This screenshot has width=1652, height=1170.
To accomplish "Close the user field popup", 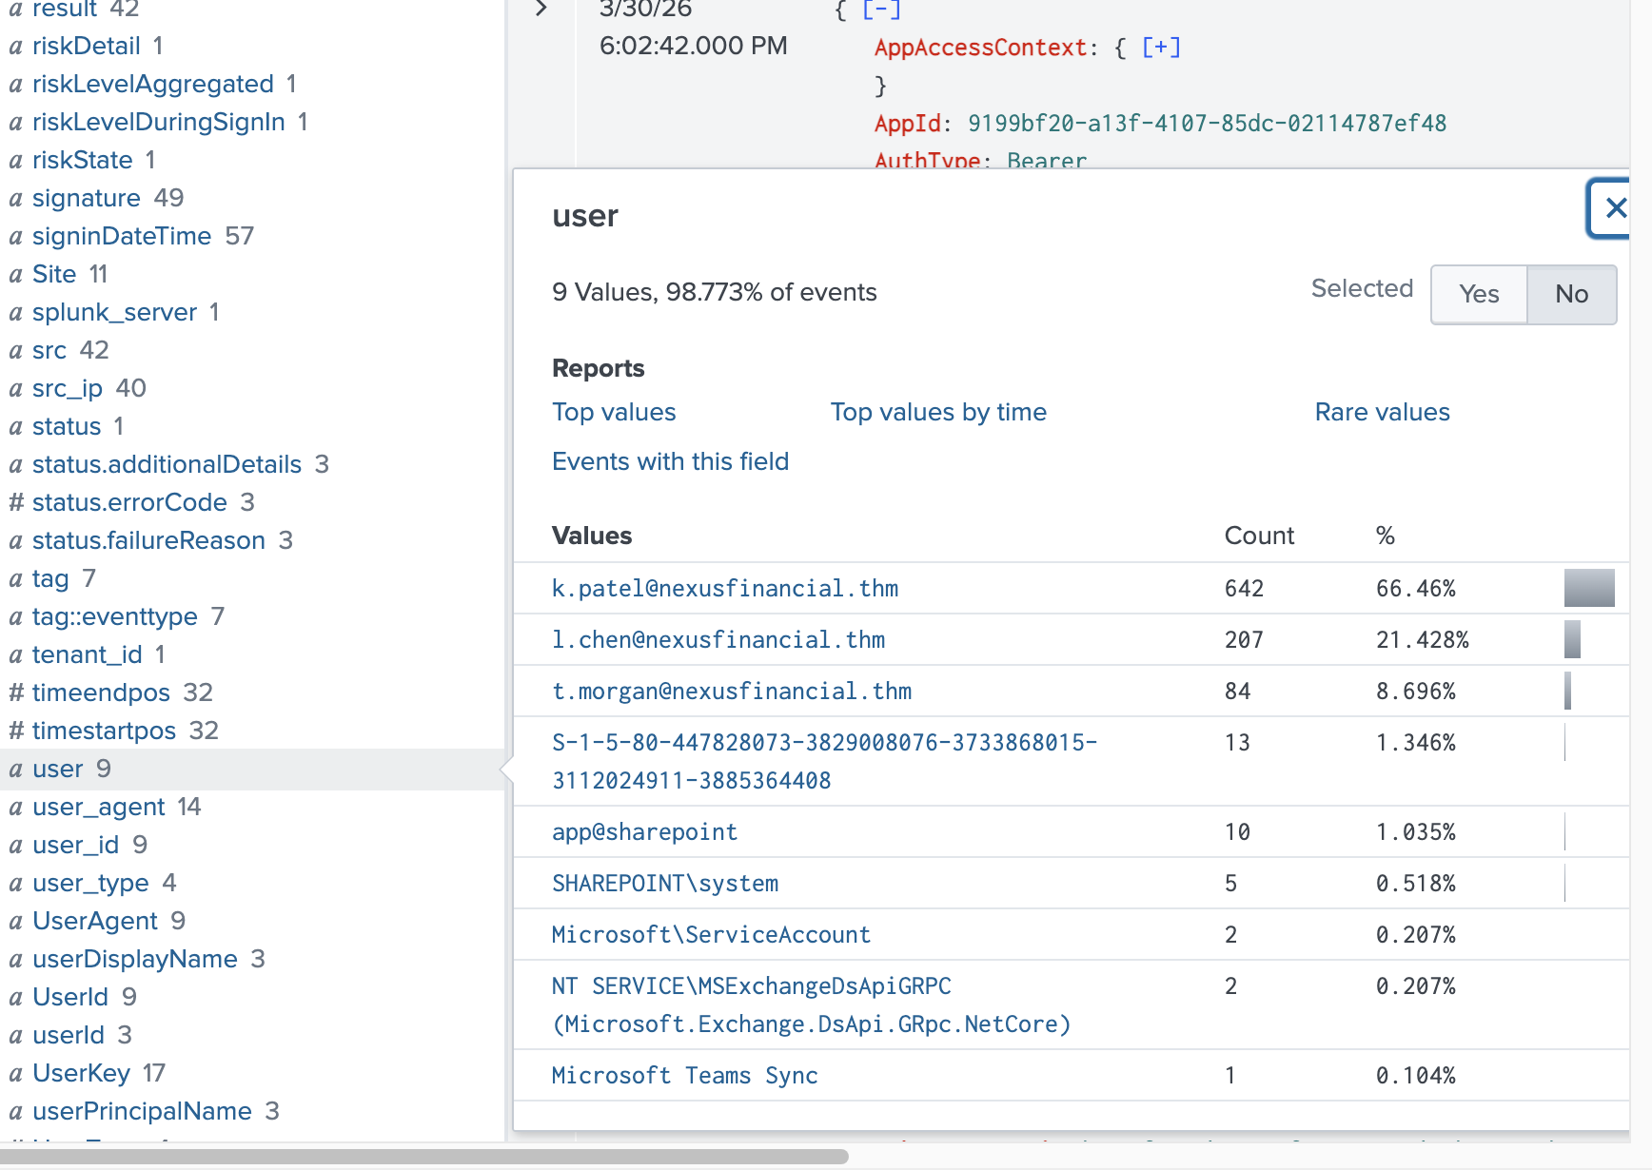I will [x=1611, y=208].
